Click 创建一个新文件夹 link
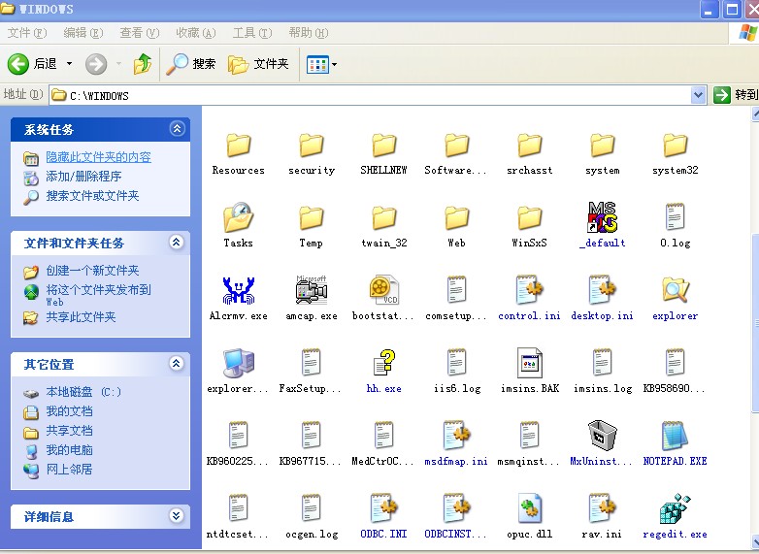The width and height of the screenshot is (759, 554). [x=92, y=271]
